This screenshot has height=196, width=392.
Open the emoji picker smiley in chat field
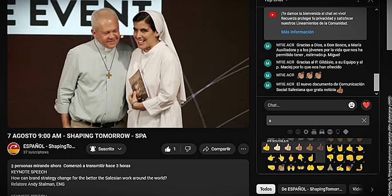pos(351,105)
